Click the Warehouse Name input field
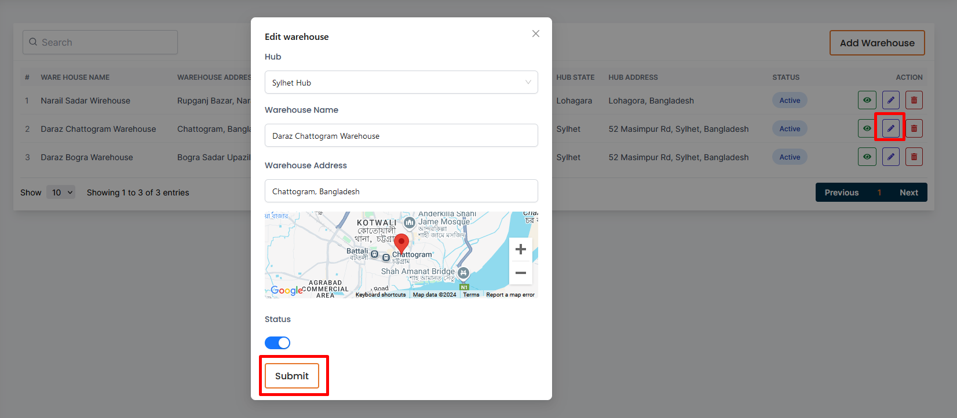This screenshot has width=957, height=418. click(401, 136)
